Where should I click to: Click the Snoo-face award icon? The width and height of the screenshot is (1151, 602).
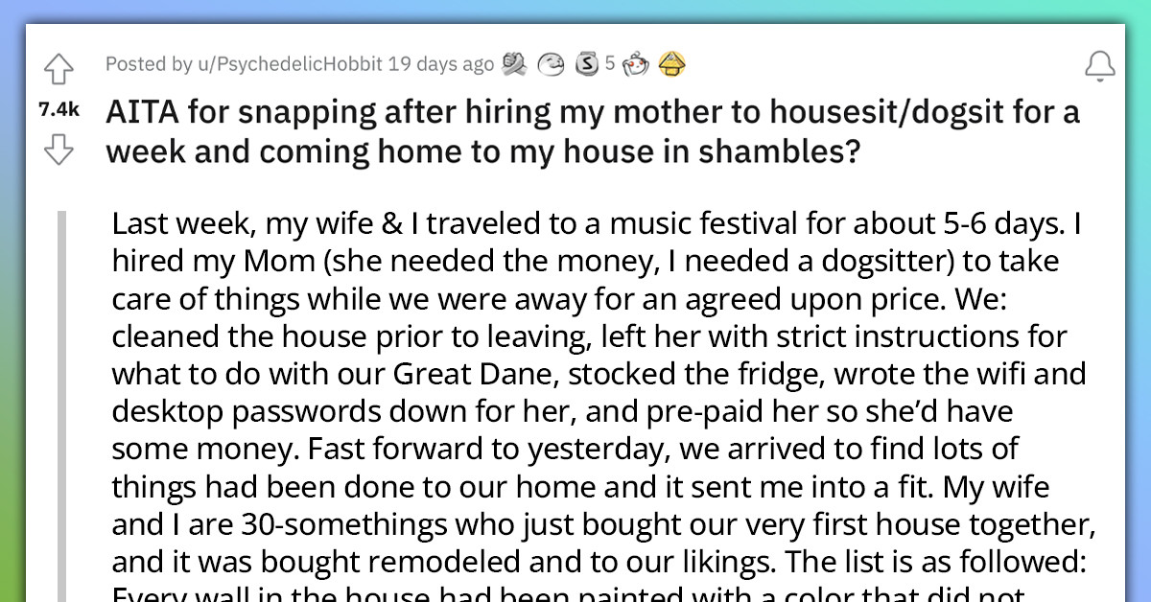tap(635, 64)
